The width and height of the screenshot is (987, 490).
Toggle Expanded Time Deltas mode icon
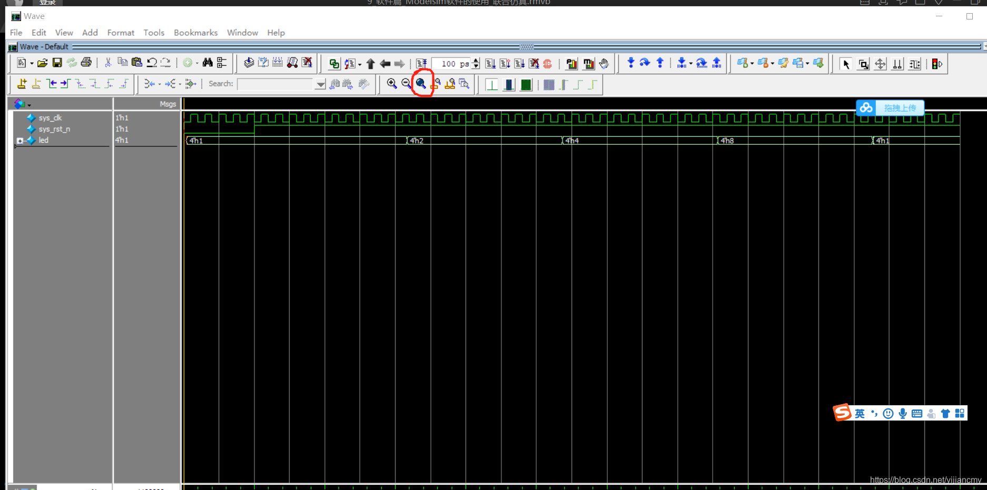(509, 85)
